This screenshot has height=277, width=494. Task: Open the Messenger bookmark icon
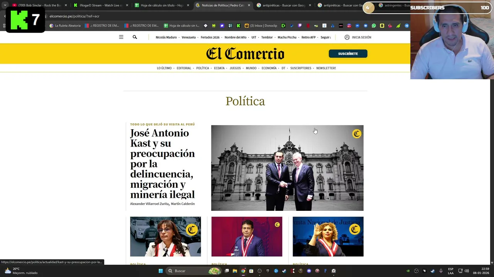click(x=357, y=26)
